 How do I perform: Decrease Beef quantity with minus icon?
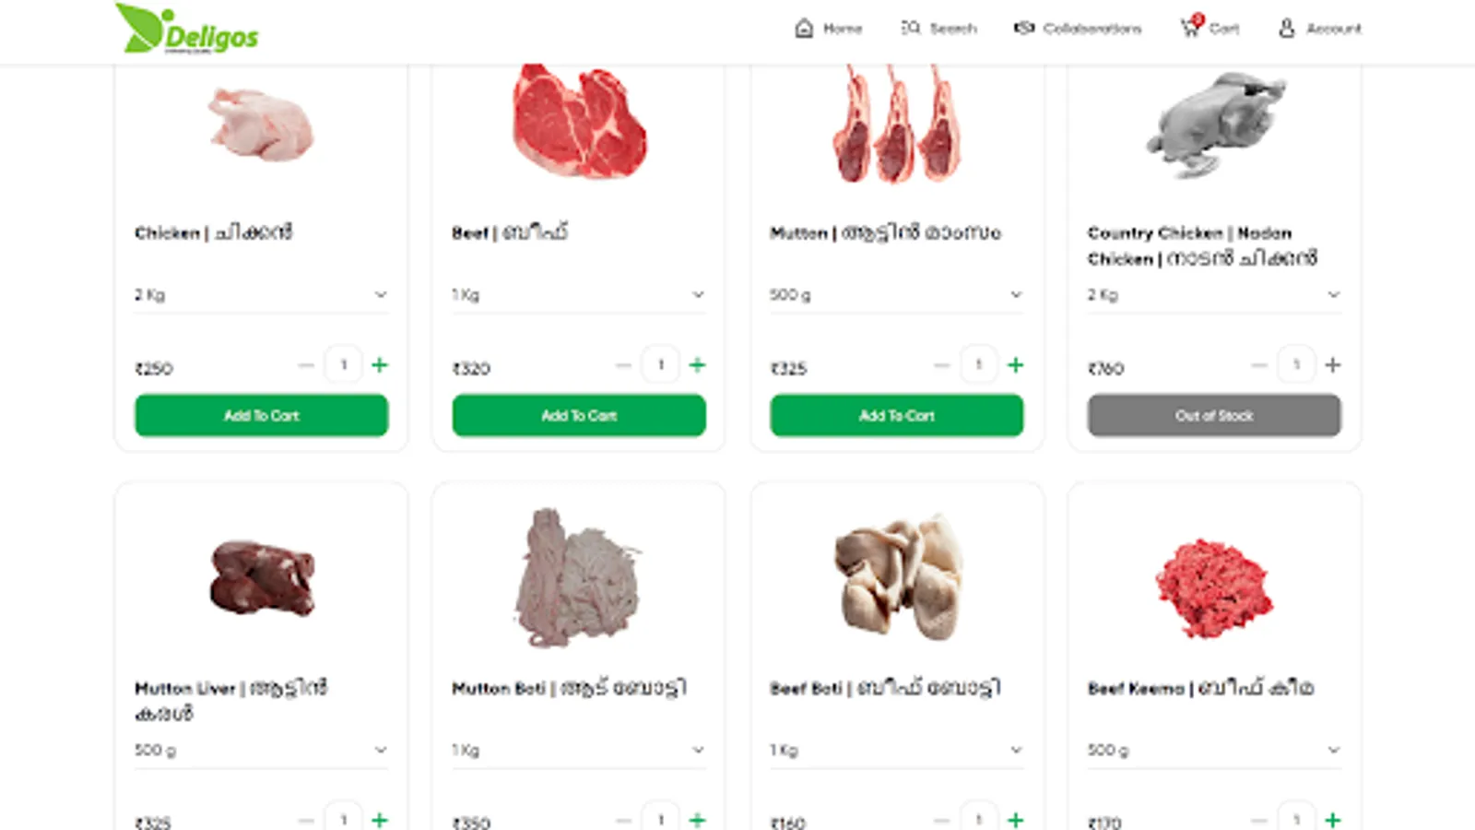point(623,365)
